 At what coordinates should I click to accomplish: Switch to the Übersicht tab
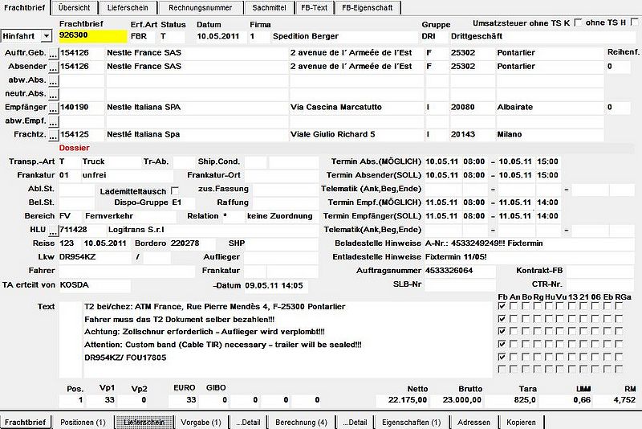74,8
